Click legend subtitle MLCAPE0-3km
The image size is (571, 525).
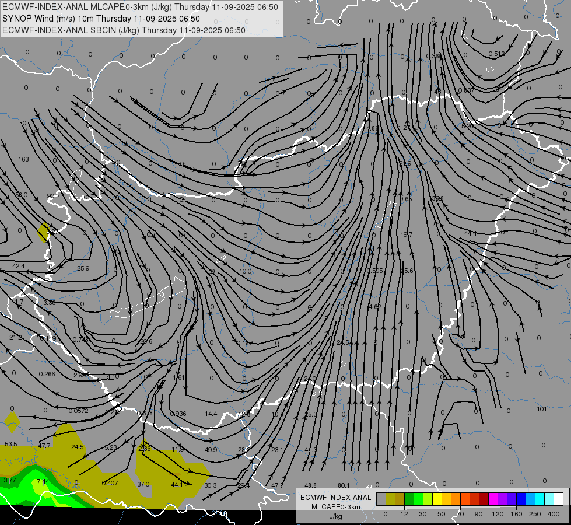[336, 507]
